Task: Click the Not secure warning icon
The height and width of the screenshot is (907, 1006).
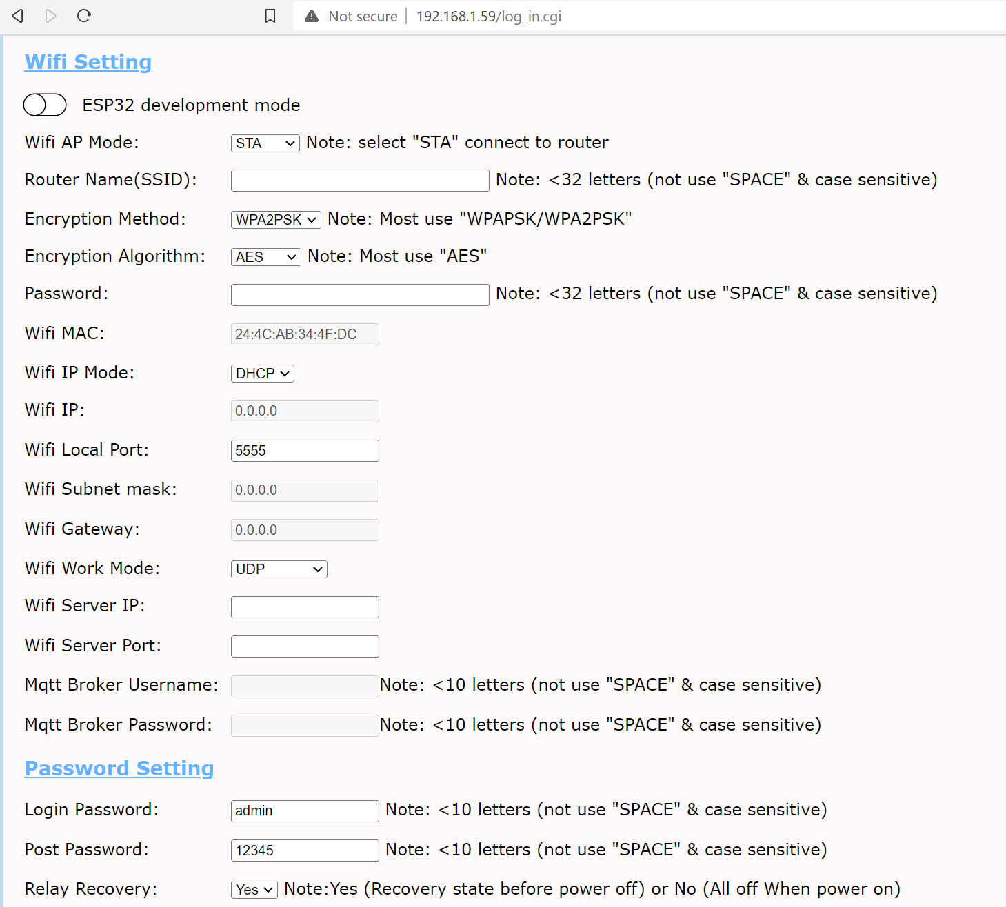Action: pyautogui.click(x=312, y=16)
